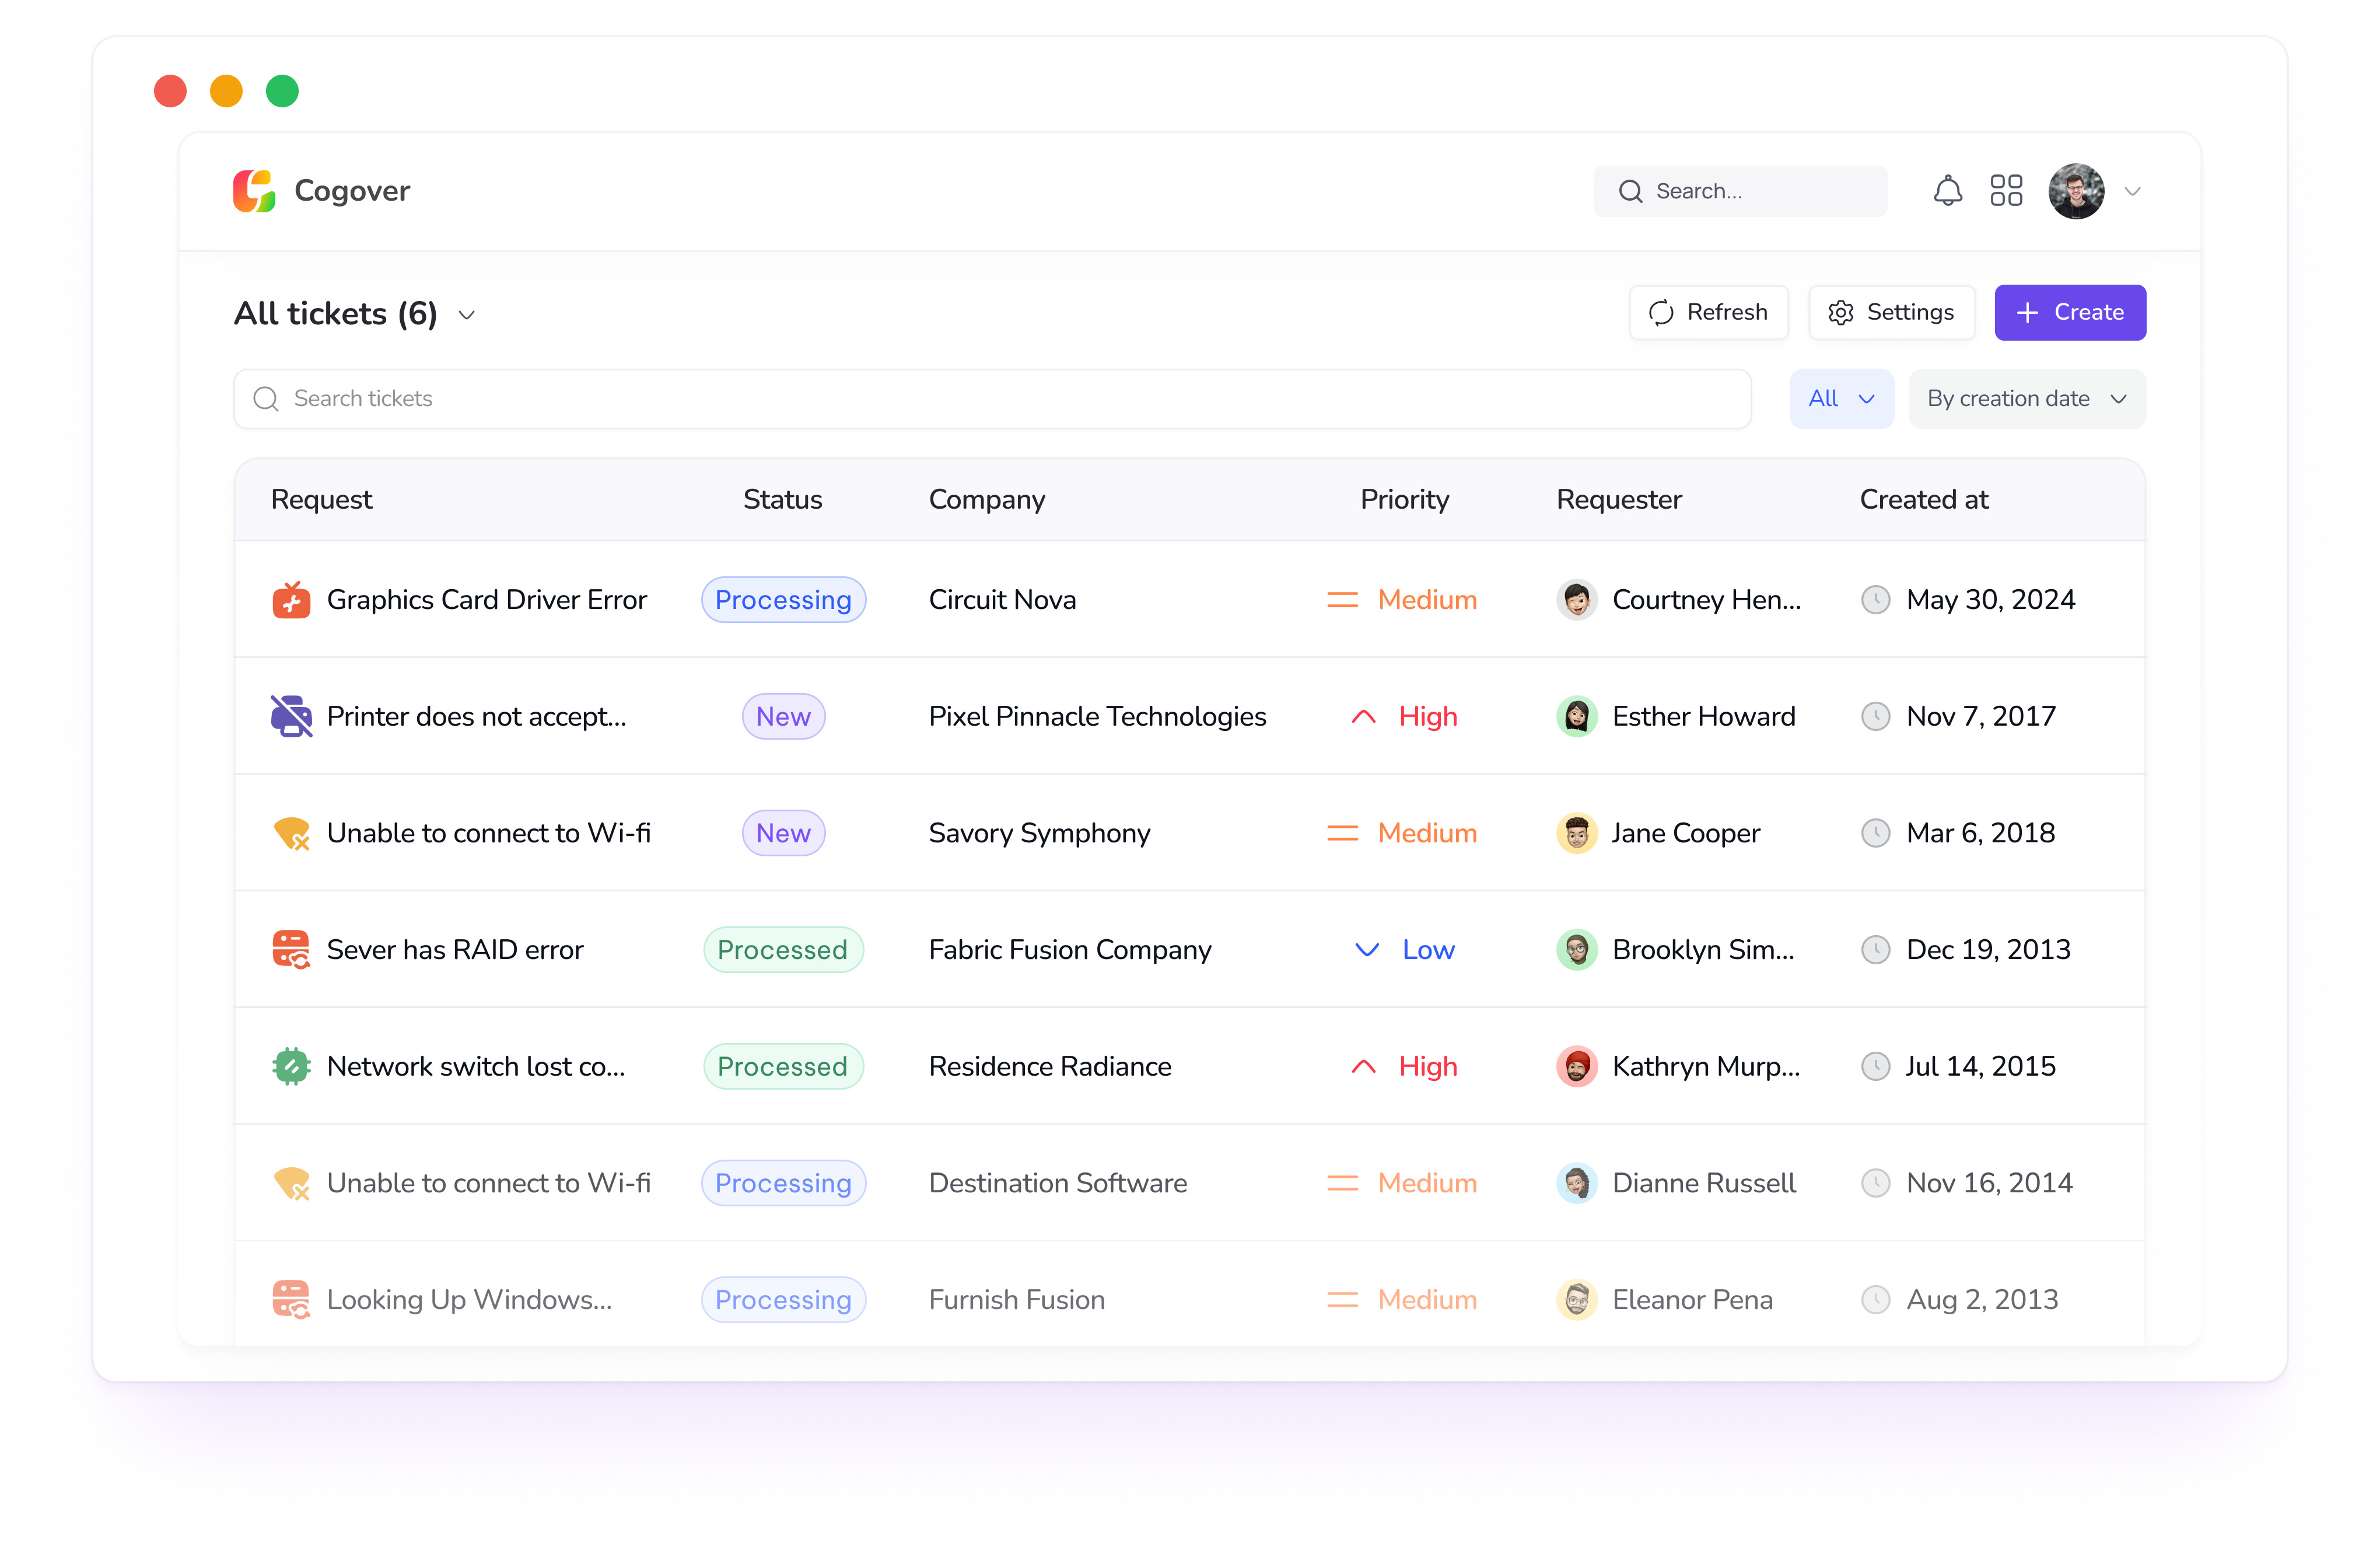Open the apps grid icon
Image resolution: width=2380 pixels, height=1568 pixels.
tap(2006, 191)
